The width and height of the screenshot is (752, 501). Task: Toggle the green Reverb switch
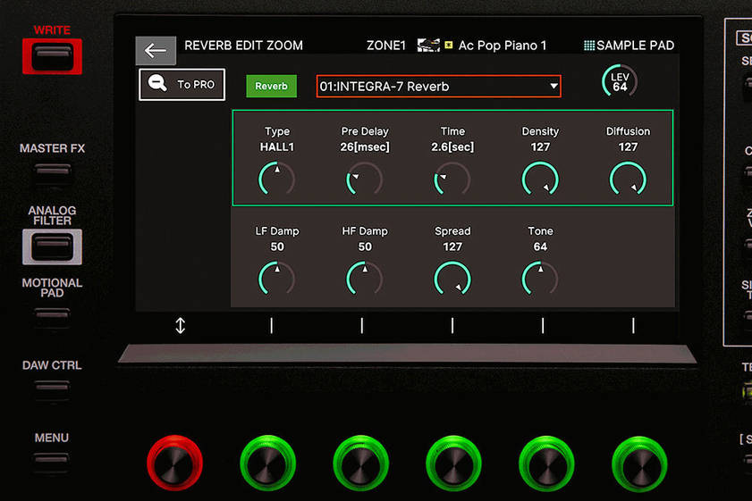click(x=271, y=87)
